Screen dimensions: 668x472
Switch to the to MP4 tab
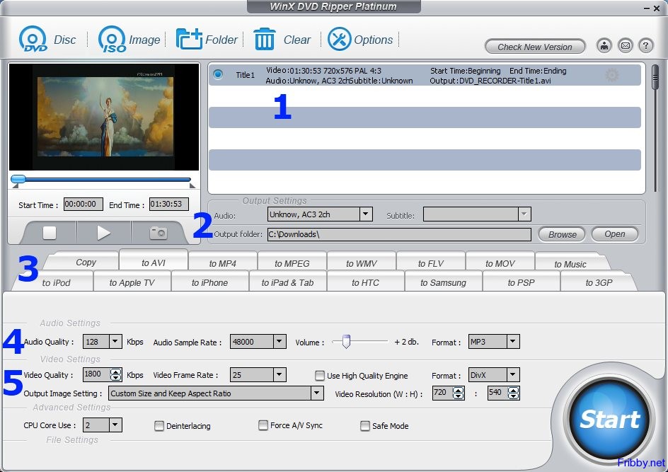pos(222,263)
